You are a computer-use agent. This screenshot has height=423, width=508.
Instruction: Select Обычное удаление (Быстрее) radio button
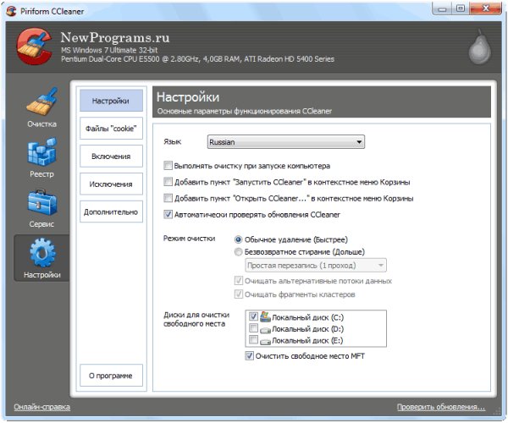(238, 239)
